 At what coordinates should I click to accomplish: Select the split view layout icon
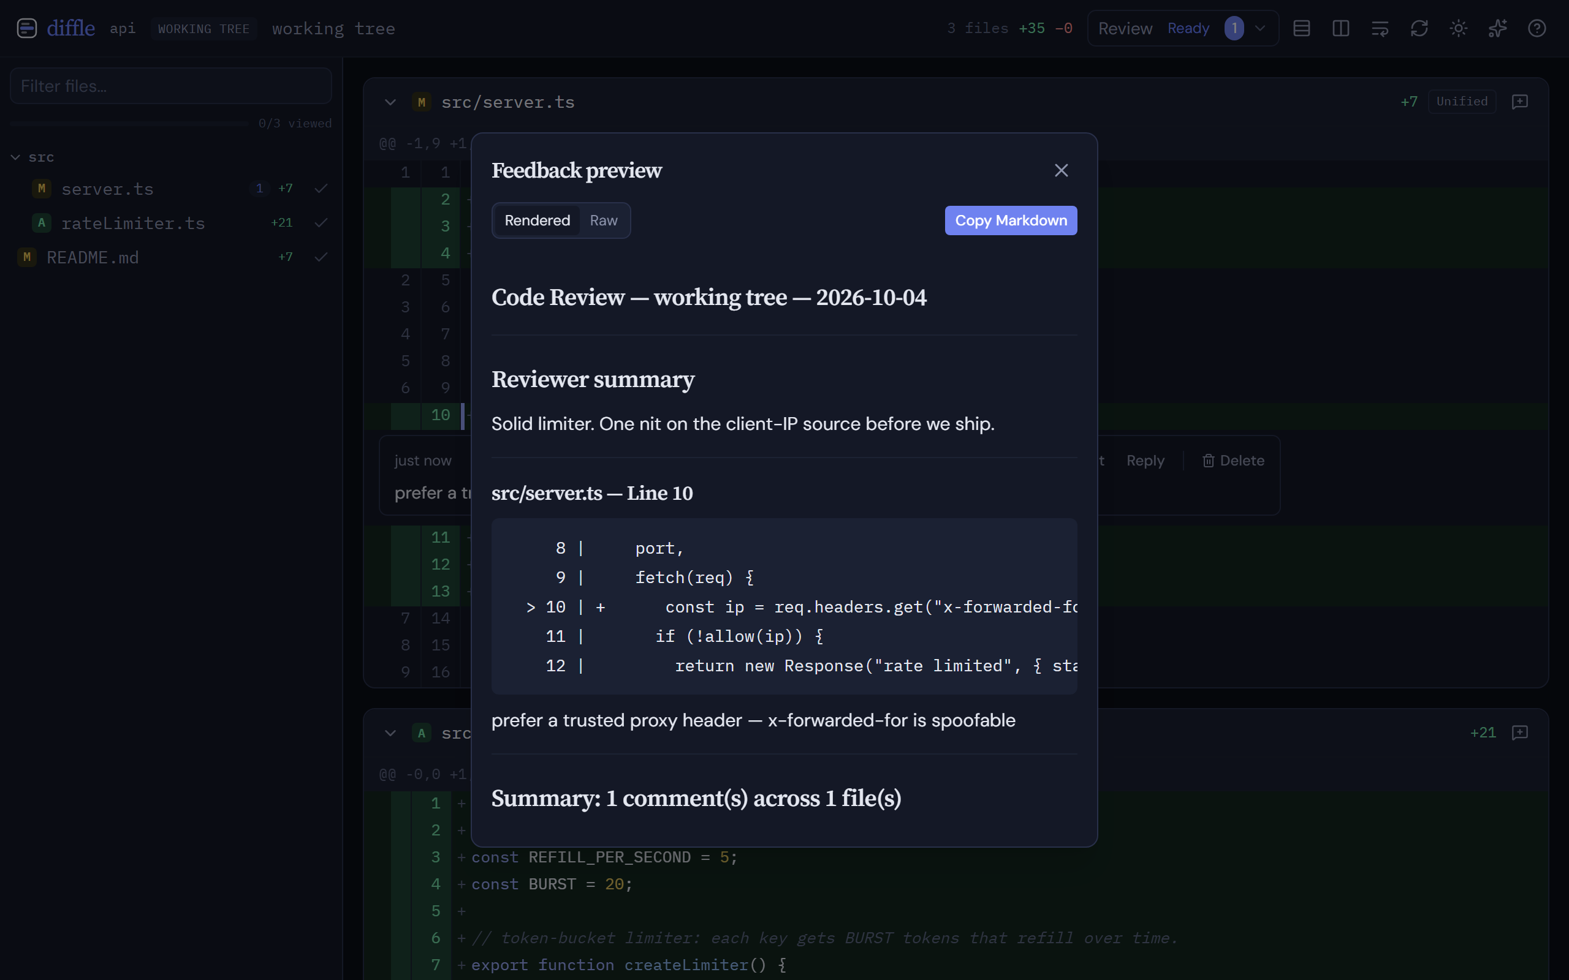pos(1341,28)
